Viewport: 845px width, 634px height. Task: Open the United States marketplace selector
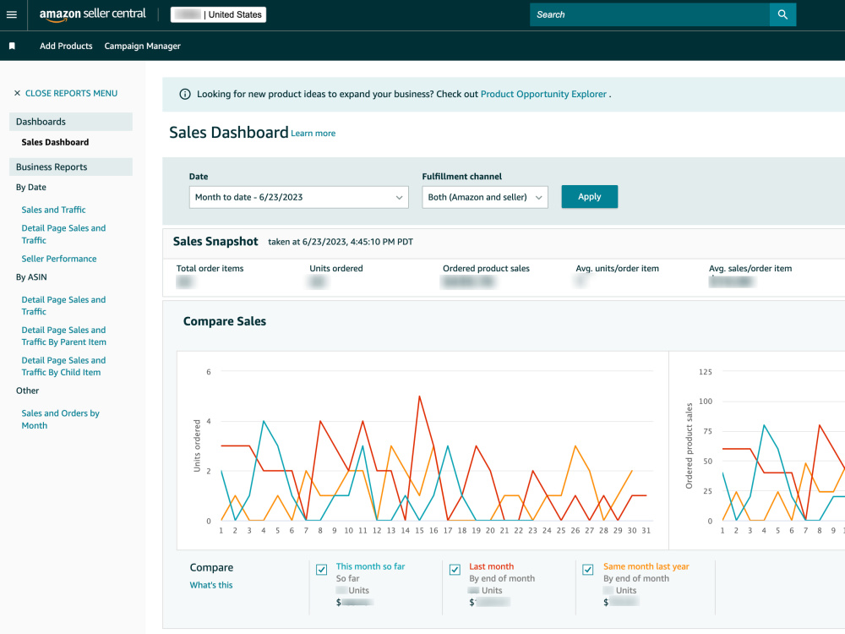click(x=218, y=14)
